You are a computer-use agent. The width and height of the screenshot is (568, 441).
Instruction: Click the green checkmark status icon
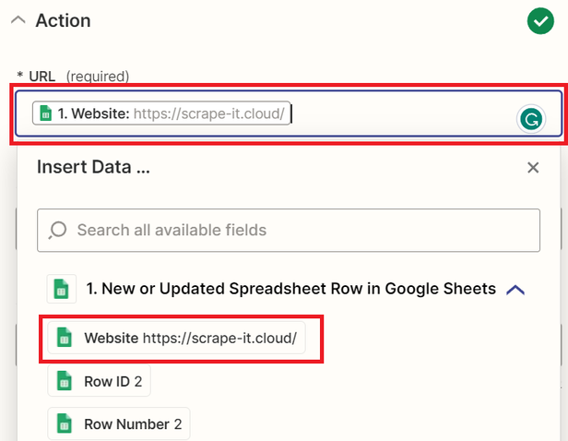(539, 20)
